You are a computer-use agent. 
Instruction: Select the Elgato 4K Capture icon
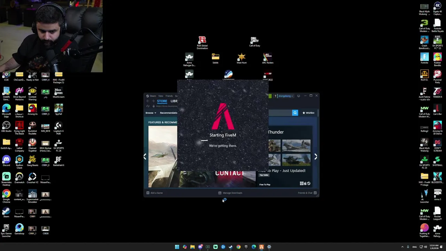click(x=438, y=9)
